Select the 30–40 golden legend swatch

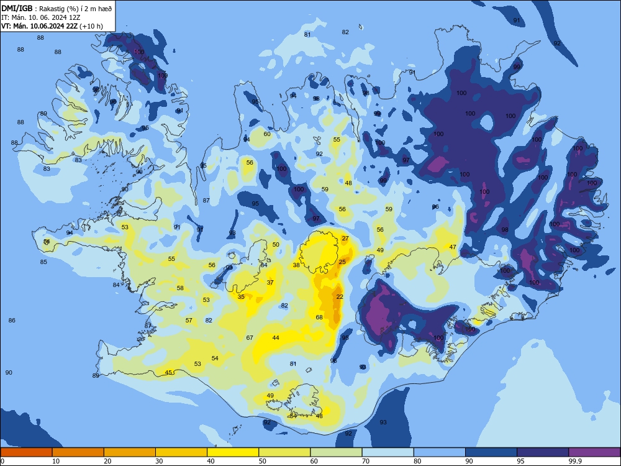click(181, 452)
